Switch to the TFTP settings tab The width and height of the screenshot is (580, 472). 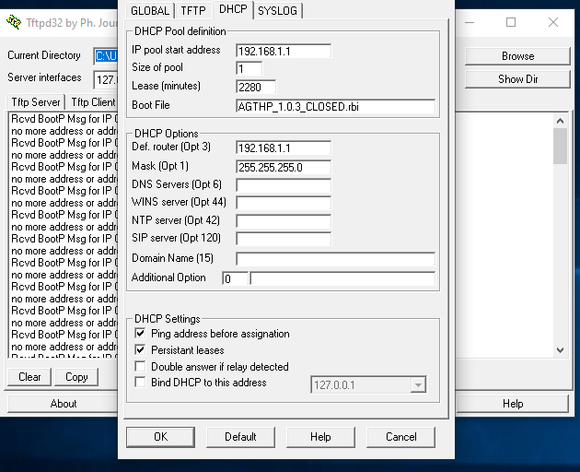(193, 10)
